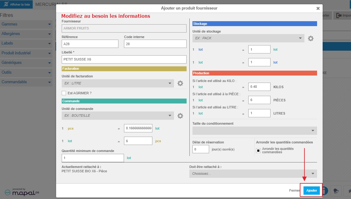This screenshot has width=351, height=199.
Task: Open settings gear for Unité de stockage
Action: (311, 38)
